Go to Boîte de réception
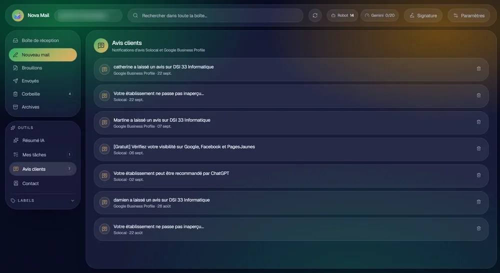This screenshot has height=273, width=500. tap(42, 40)
